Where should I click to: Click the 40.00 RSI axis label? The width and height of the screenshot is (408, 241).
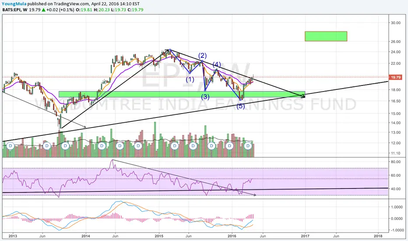click(395, 188)
